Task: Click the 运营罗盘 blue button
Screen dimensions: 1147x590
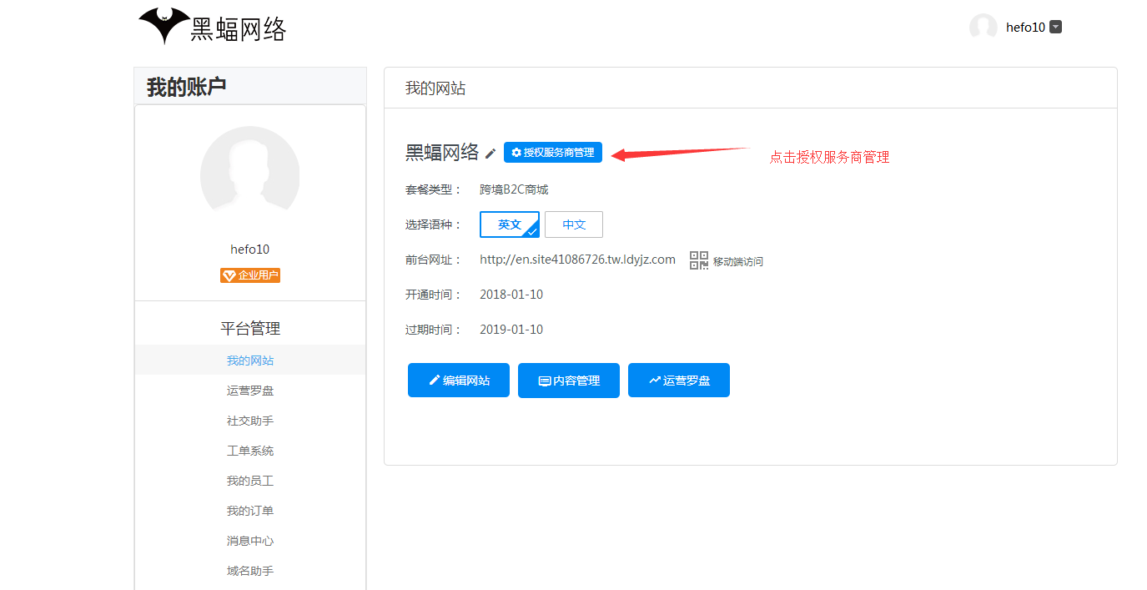Action: pos(678,381)
